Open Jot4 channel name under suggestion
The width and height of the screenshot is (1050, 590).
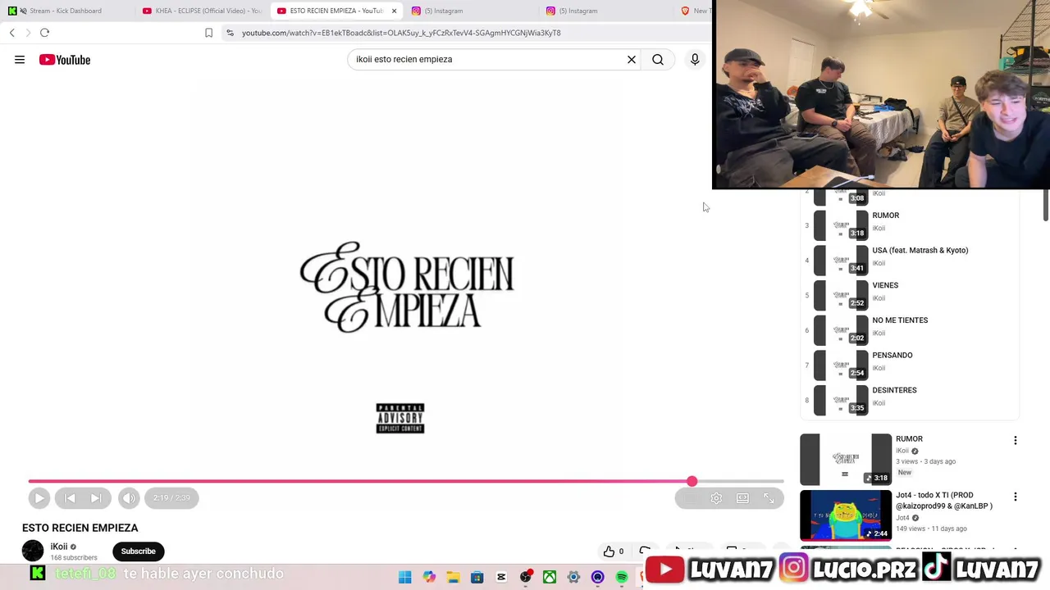pos(902,518)
